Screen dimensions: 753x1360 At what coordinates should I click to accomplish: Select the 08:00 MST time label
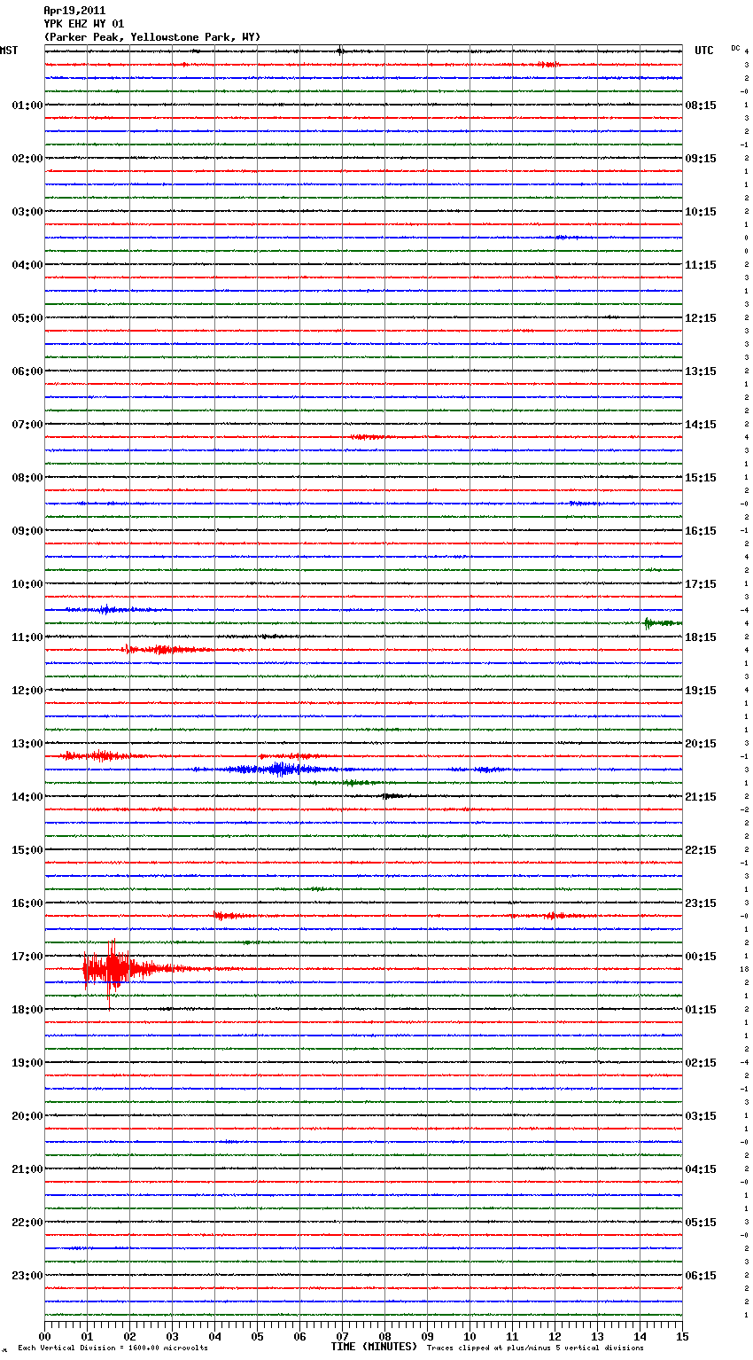(x=27, y=478)
